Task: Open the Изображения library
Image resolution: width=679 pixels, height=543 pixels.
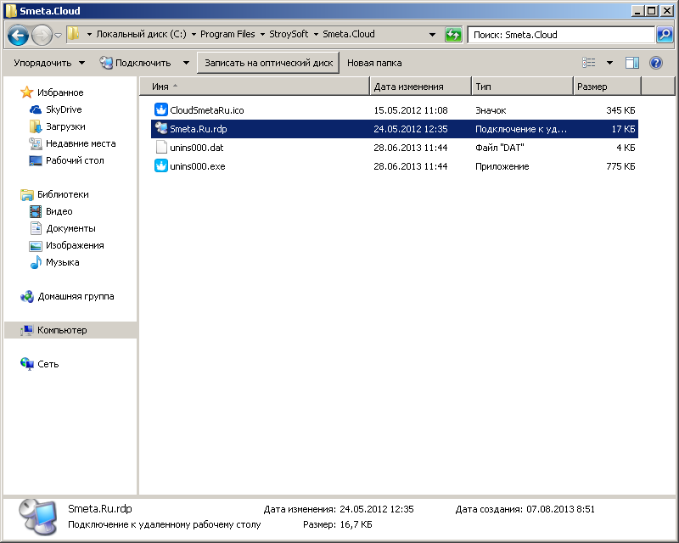Action: (x=75, y=245)
